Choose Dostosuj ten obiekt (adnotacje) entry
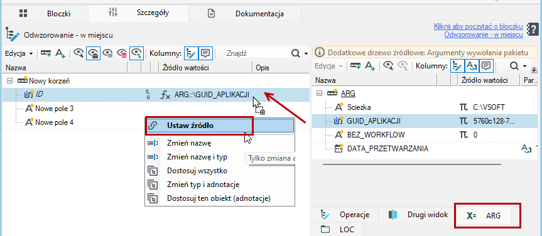 (x=219, y=198)
